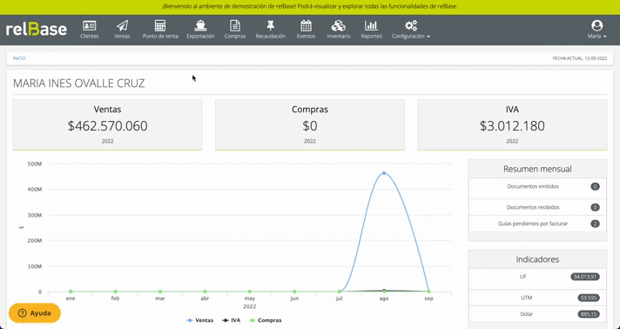Click the FECHA ACTUAL date text
The image size is (620, 329).
tap(580, 58)
